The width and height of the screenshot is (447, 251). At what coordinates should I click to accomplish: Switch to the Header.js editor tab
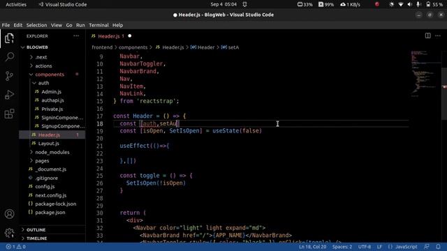click(x=111, y=36)
